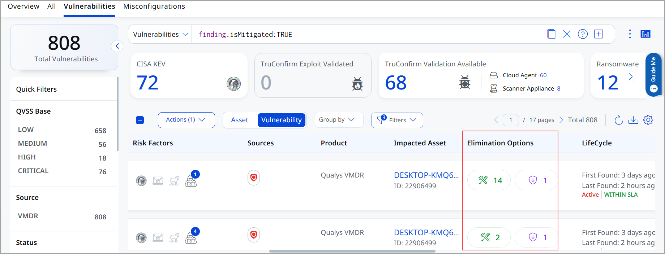Screen dimensions: 665x254
Task: Click the 2 patches elimination option
Action: pos(489,237)
